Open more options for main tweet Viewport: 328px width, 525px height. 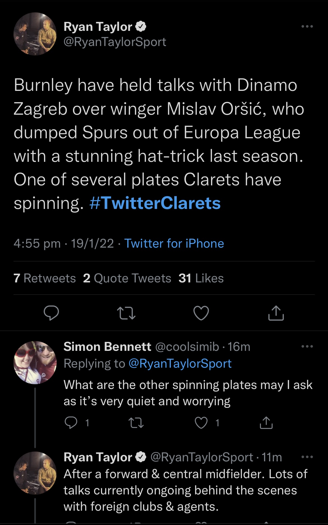307,26
